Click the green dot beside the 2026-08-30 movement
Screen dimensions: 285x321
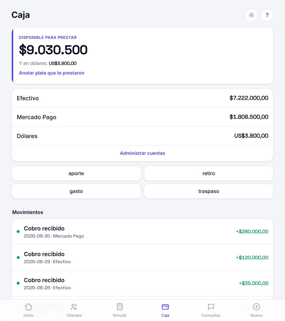pos(18,232)
